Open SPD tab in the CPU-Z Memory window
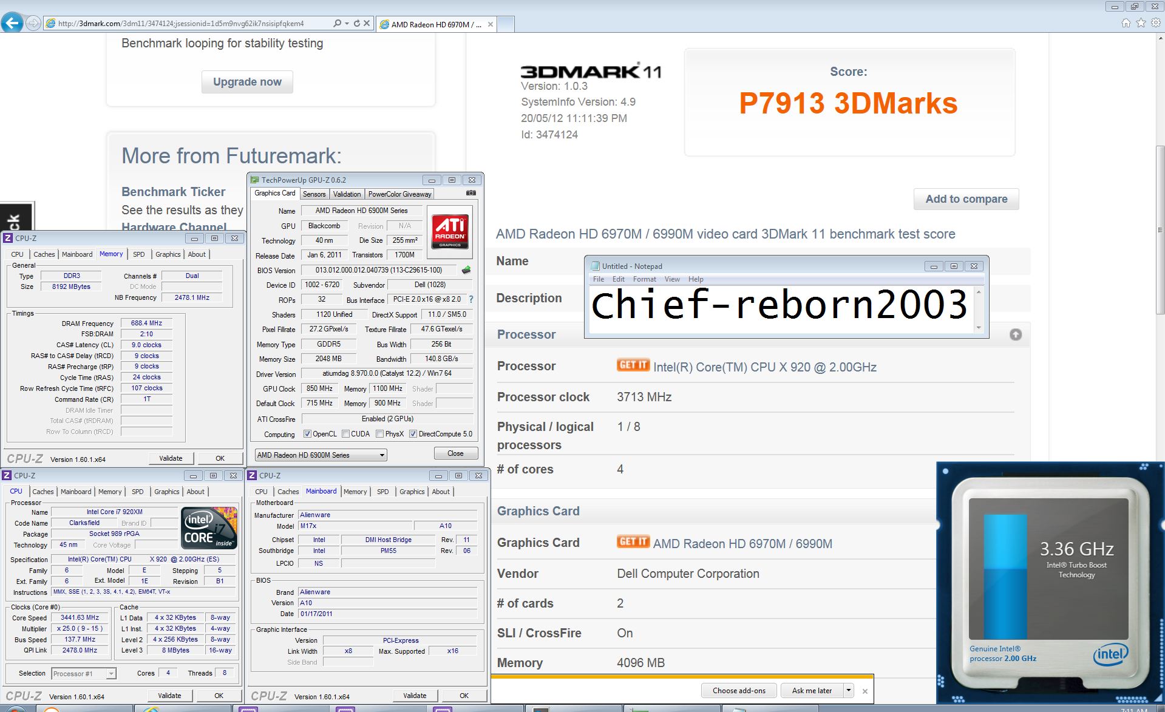This screenshot has height=712, width=1165. pyautogui.click(x=139, y=254)
